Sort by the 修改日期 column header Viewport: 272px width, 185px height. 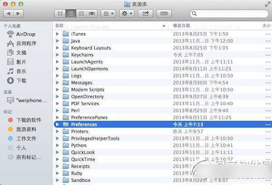[x=181, y=26]
